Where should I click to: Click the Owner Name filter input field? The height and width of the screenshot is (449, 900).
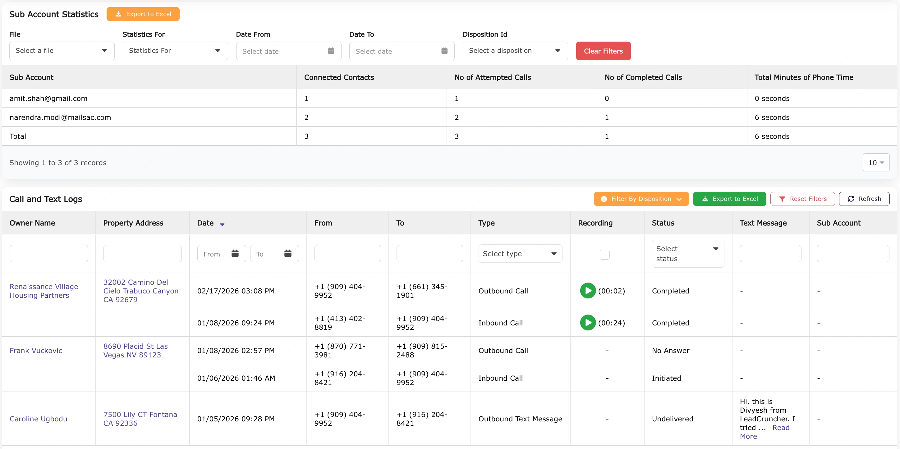coord(48,253)
